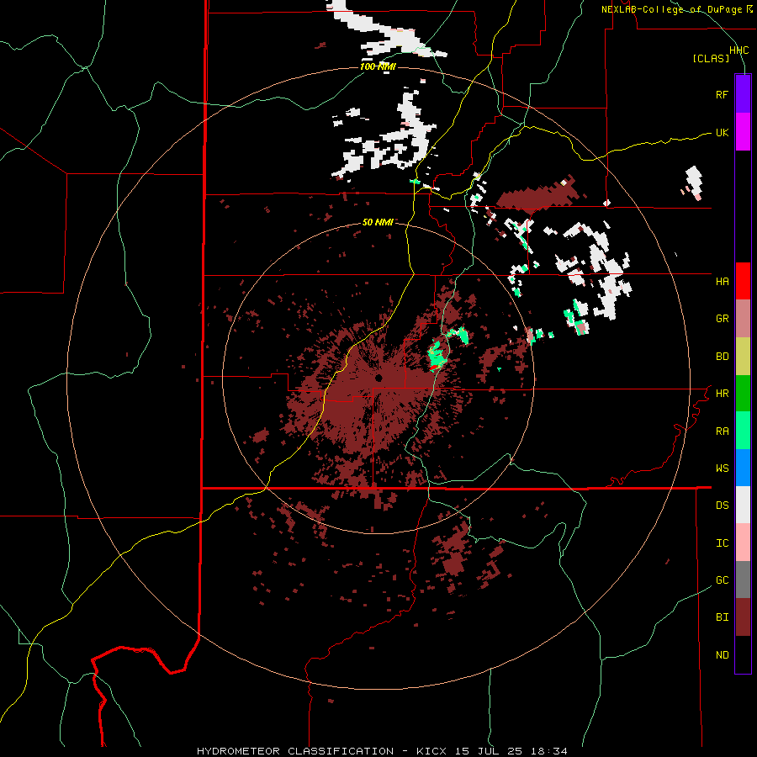Select the dusty pink GR legend swatch
This screenshot has width=757, height=757.
(x=743, y=319)
